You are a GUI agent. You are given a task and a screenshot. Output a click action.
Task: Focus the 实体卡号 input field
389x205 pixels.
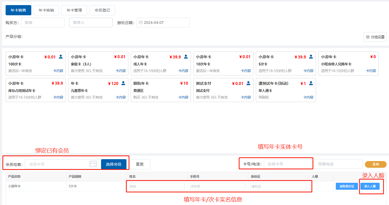click(288, 164)
